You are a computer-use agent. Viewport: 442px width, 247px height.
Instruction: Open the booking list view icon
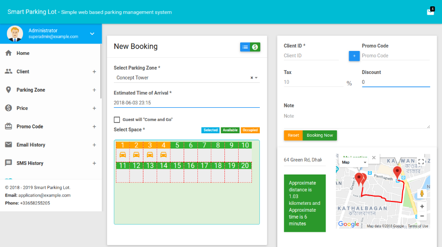point(245,47)
